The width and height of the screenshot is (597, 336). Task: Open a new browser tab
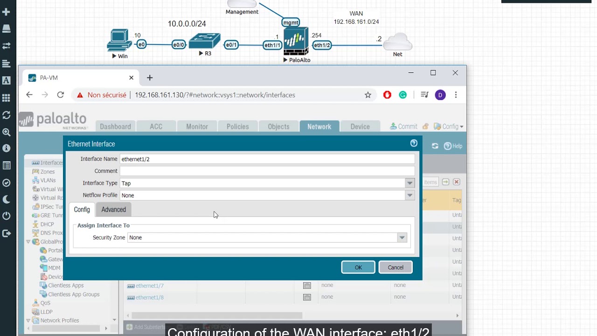(x=150, y=77)
